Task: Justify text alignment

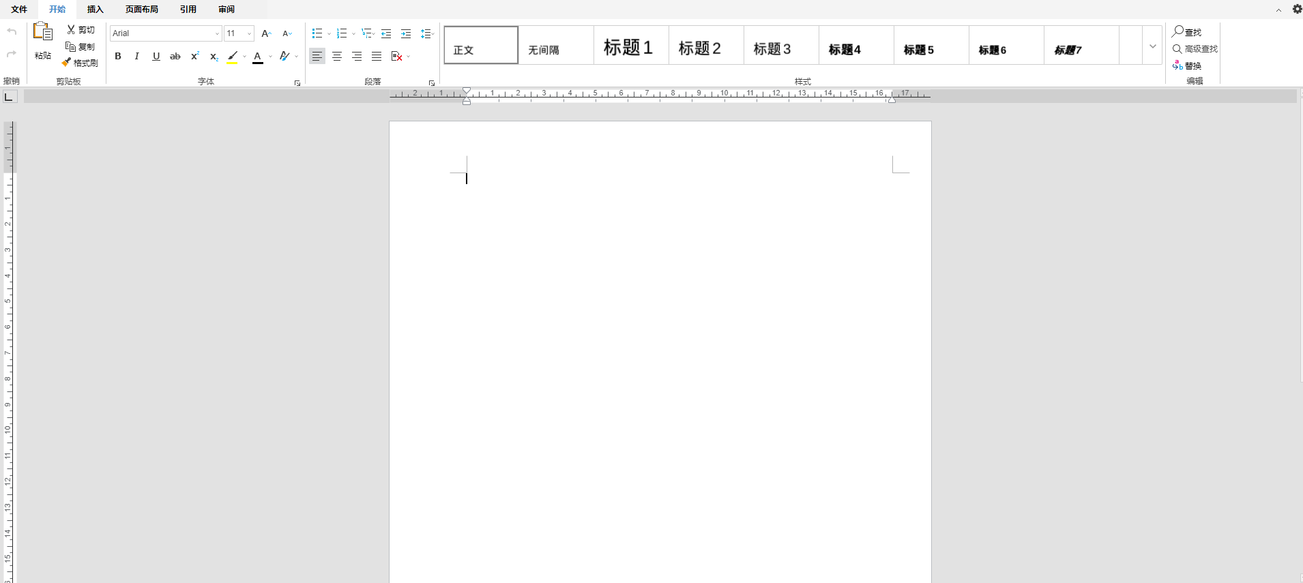Action: tap(377, 57)
